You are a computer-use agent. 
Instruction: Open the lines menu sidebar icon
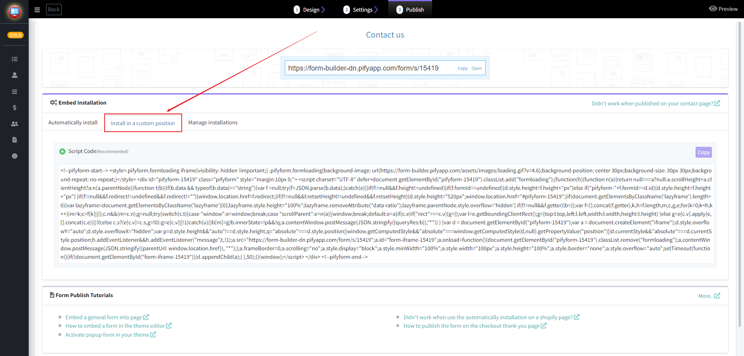tap(15, 92)
